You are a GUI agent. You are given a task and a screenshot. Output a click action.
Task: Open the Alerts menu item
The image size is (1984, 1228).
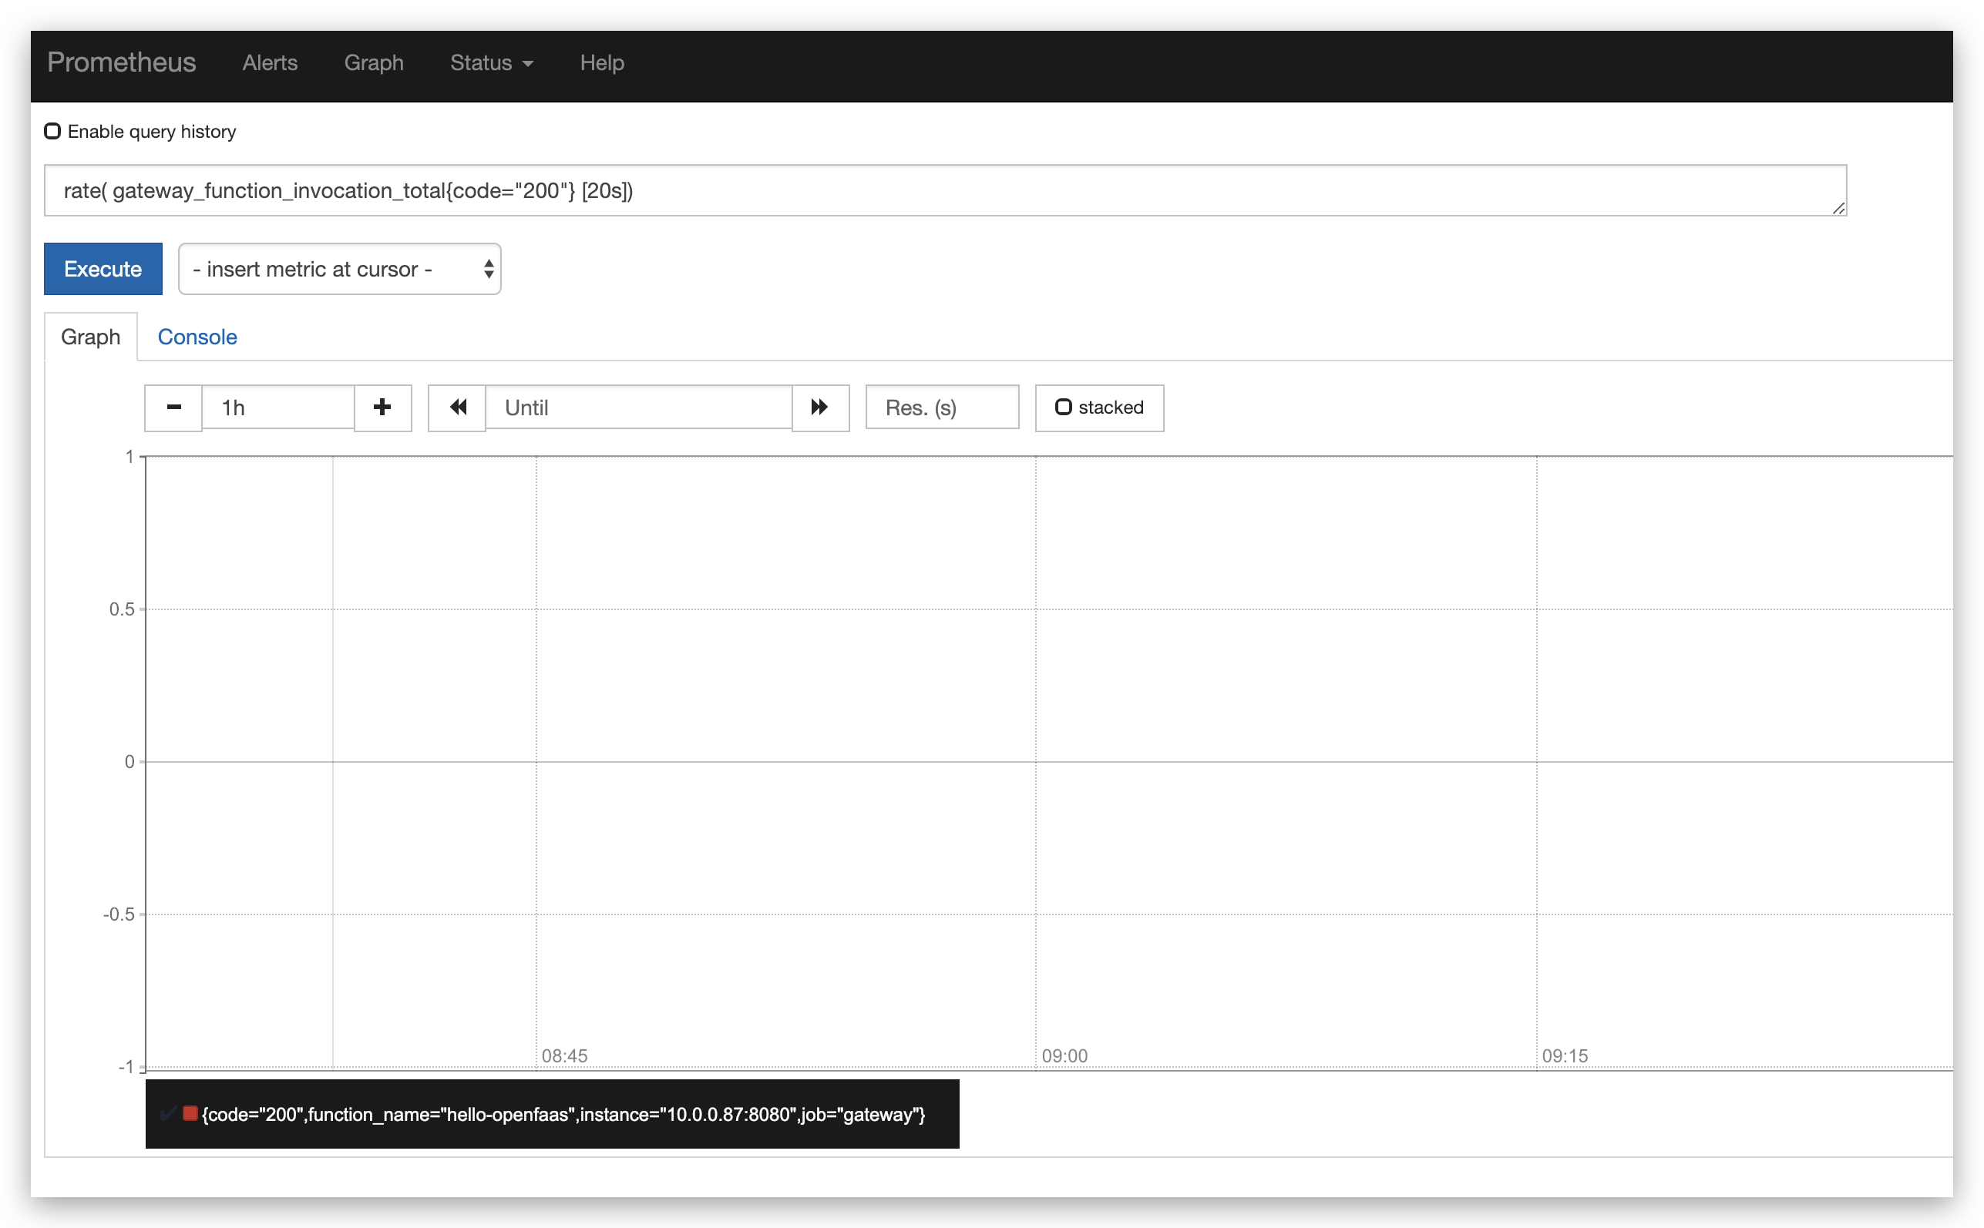point(269,61)
